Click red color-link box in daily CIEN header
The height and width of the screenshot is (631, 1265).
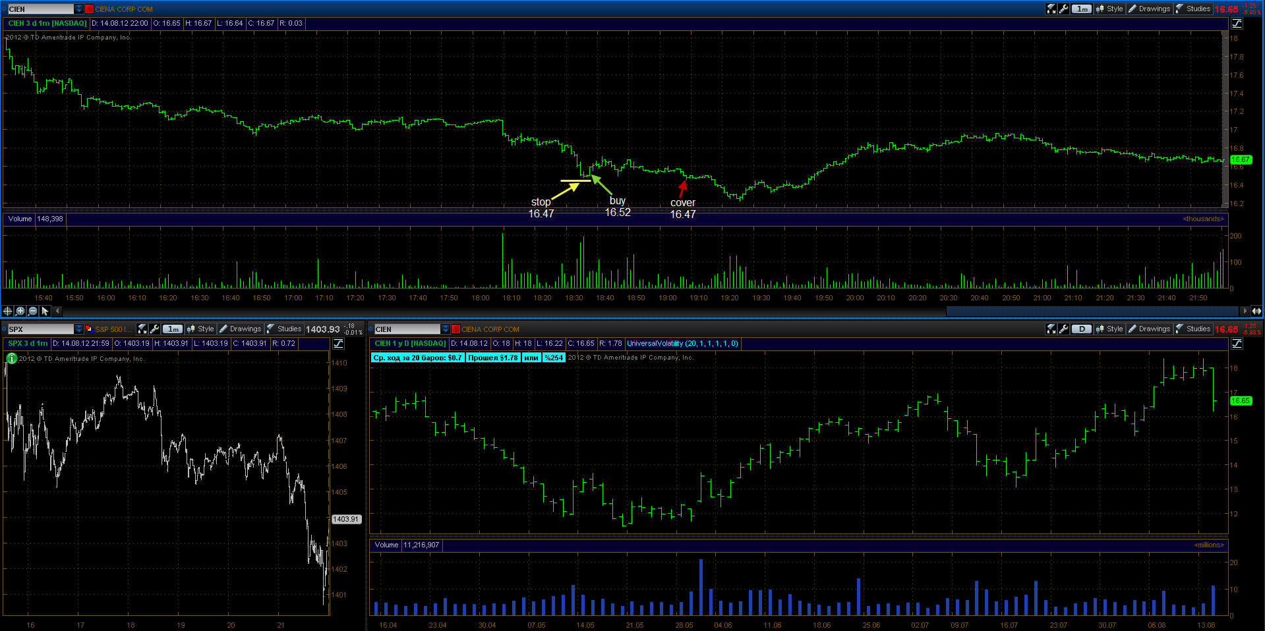pyautogui.click(x=456, y=329)
